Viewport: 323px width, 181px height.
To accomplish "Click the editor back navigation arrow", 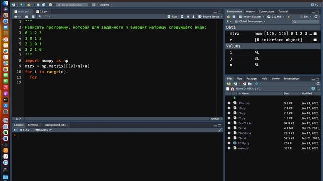I will click(x=16, y=17).
